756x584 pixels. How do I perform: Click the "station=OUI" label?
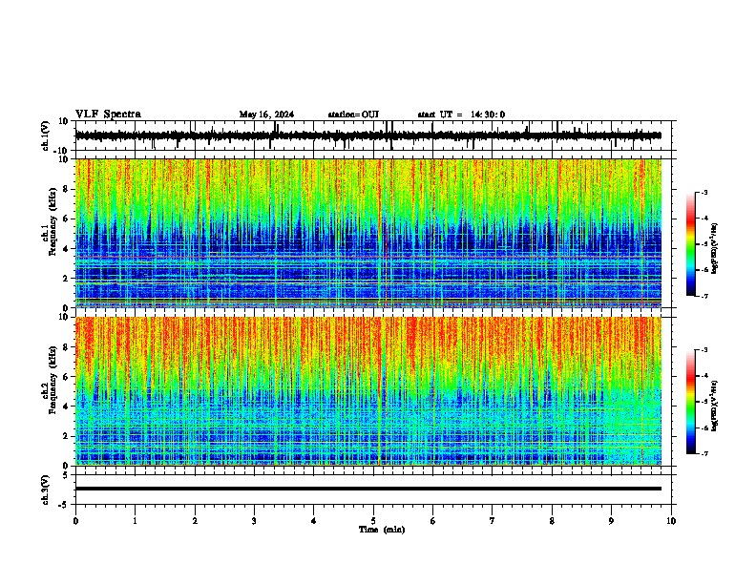(353, 115)
